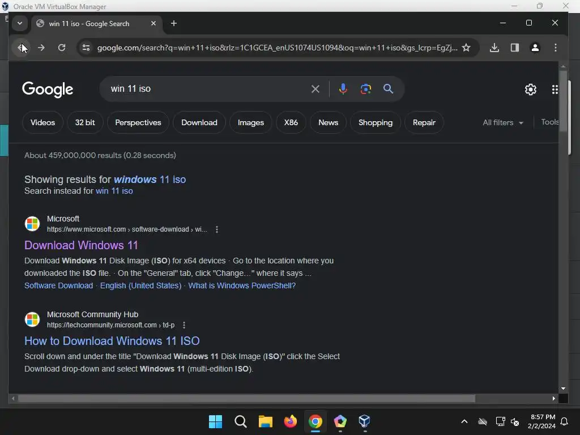
Task: Click the address bar URL
Action: 277,48
